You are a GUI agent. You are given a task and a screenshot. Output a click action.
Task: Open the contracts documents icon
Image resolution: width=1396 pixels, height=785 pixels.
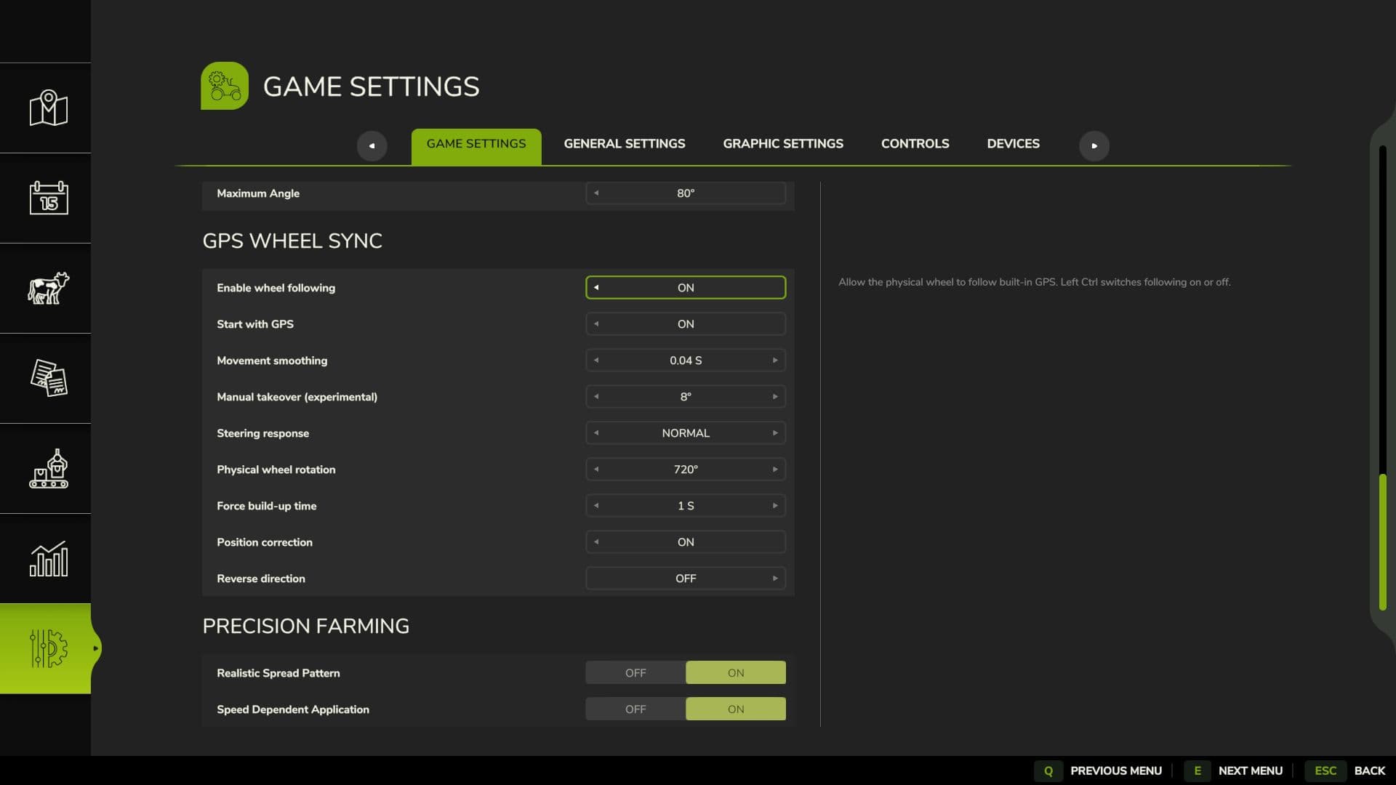click(49, 378)
